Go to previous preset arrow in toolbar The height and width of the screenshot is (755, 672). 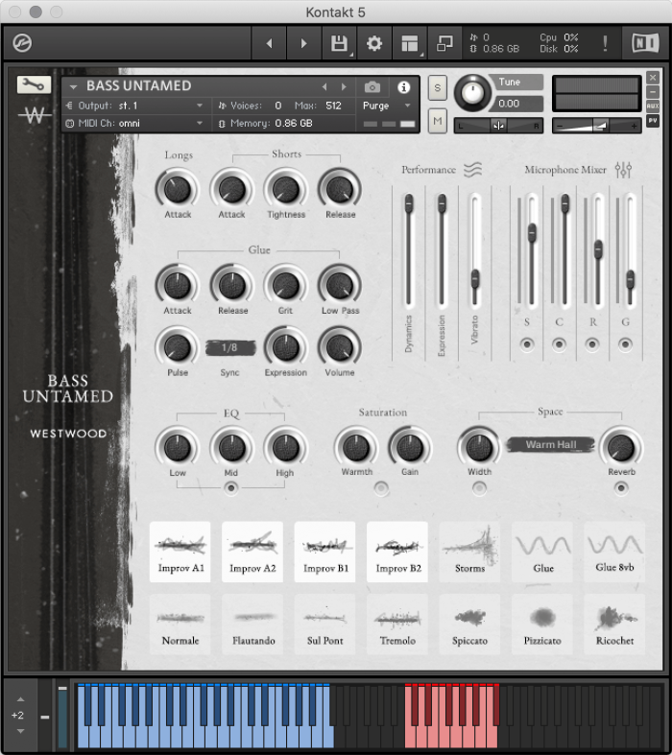(x=270, y=44)
